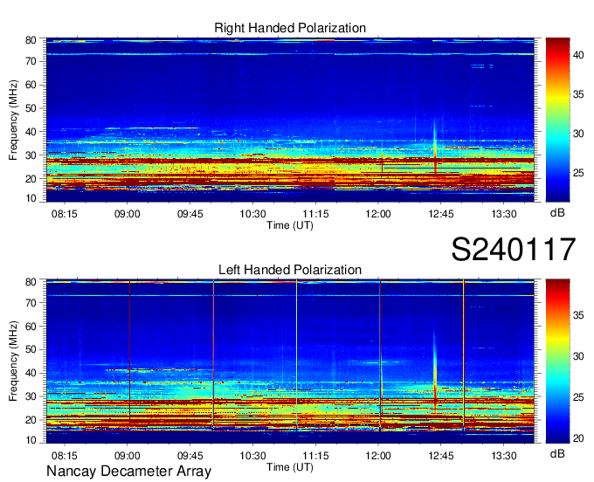Click the Left Handed Polarization color bar
This screenshot has width=594, height=482.
click(x=557, y=361)
